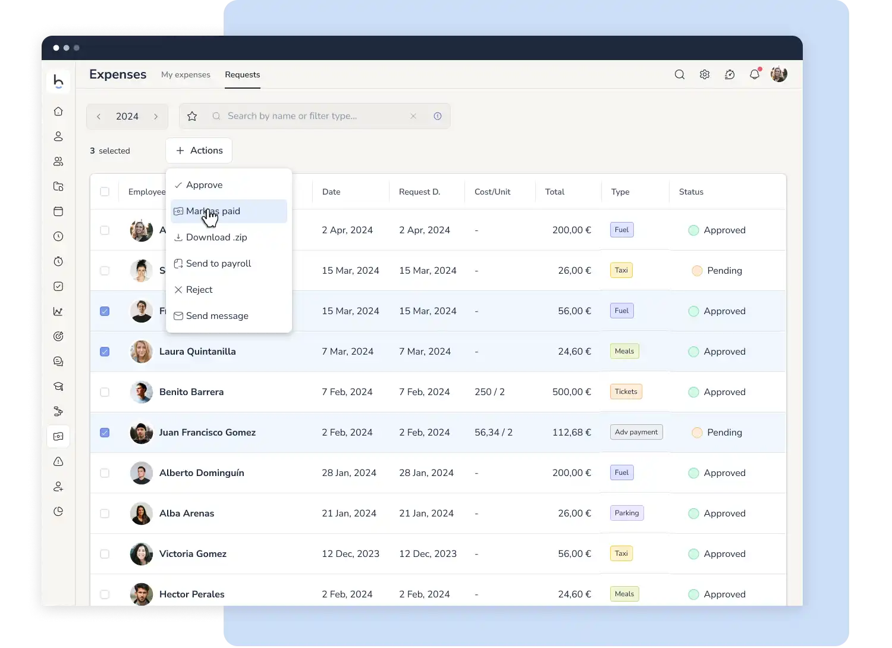Sort by the Total column header
The height and width of the screenshot is (648, 892).
555,192
